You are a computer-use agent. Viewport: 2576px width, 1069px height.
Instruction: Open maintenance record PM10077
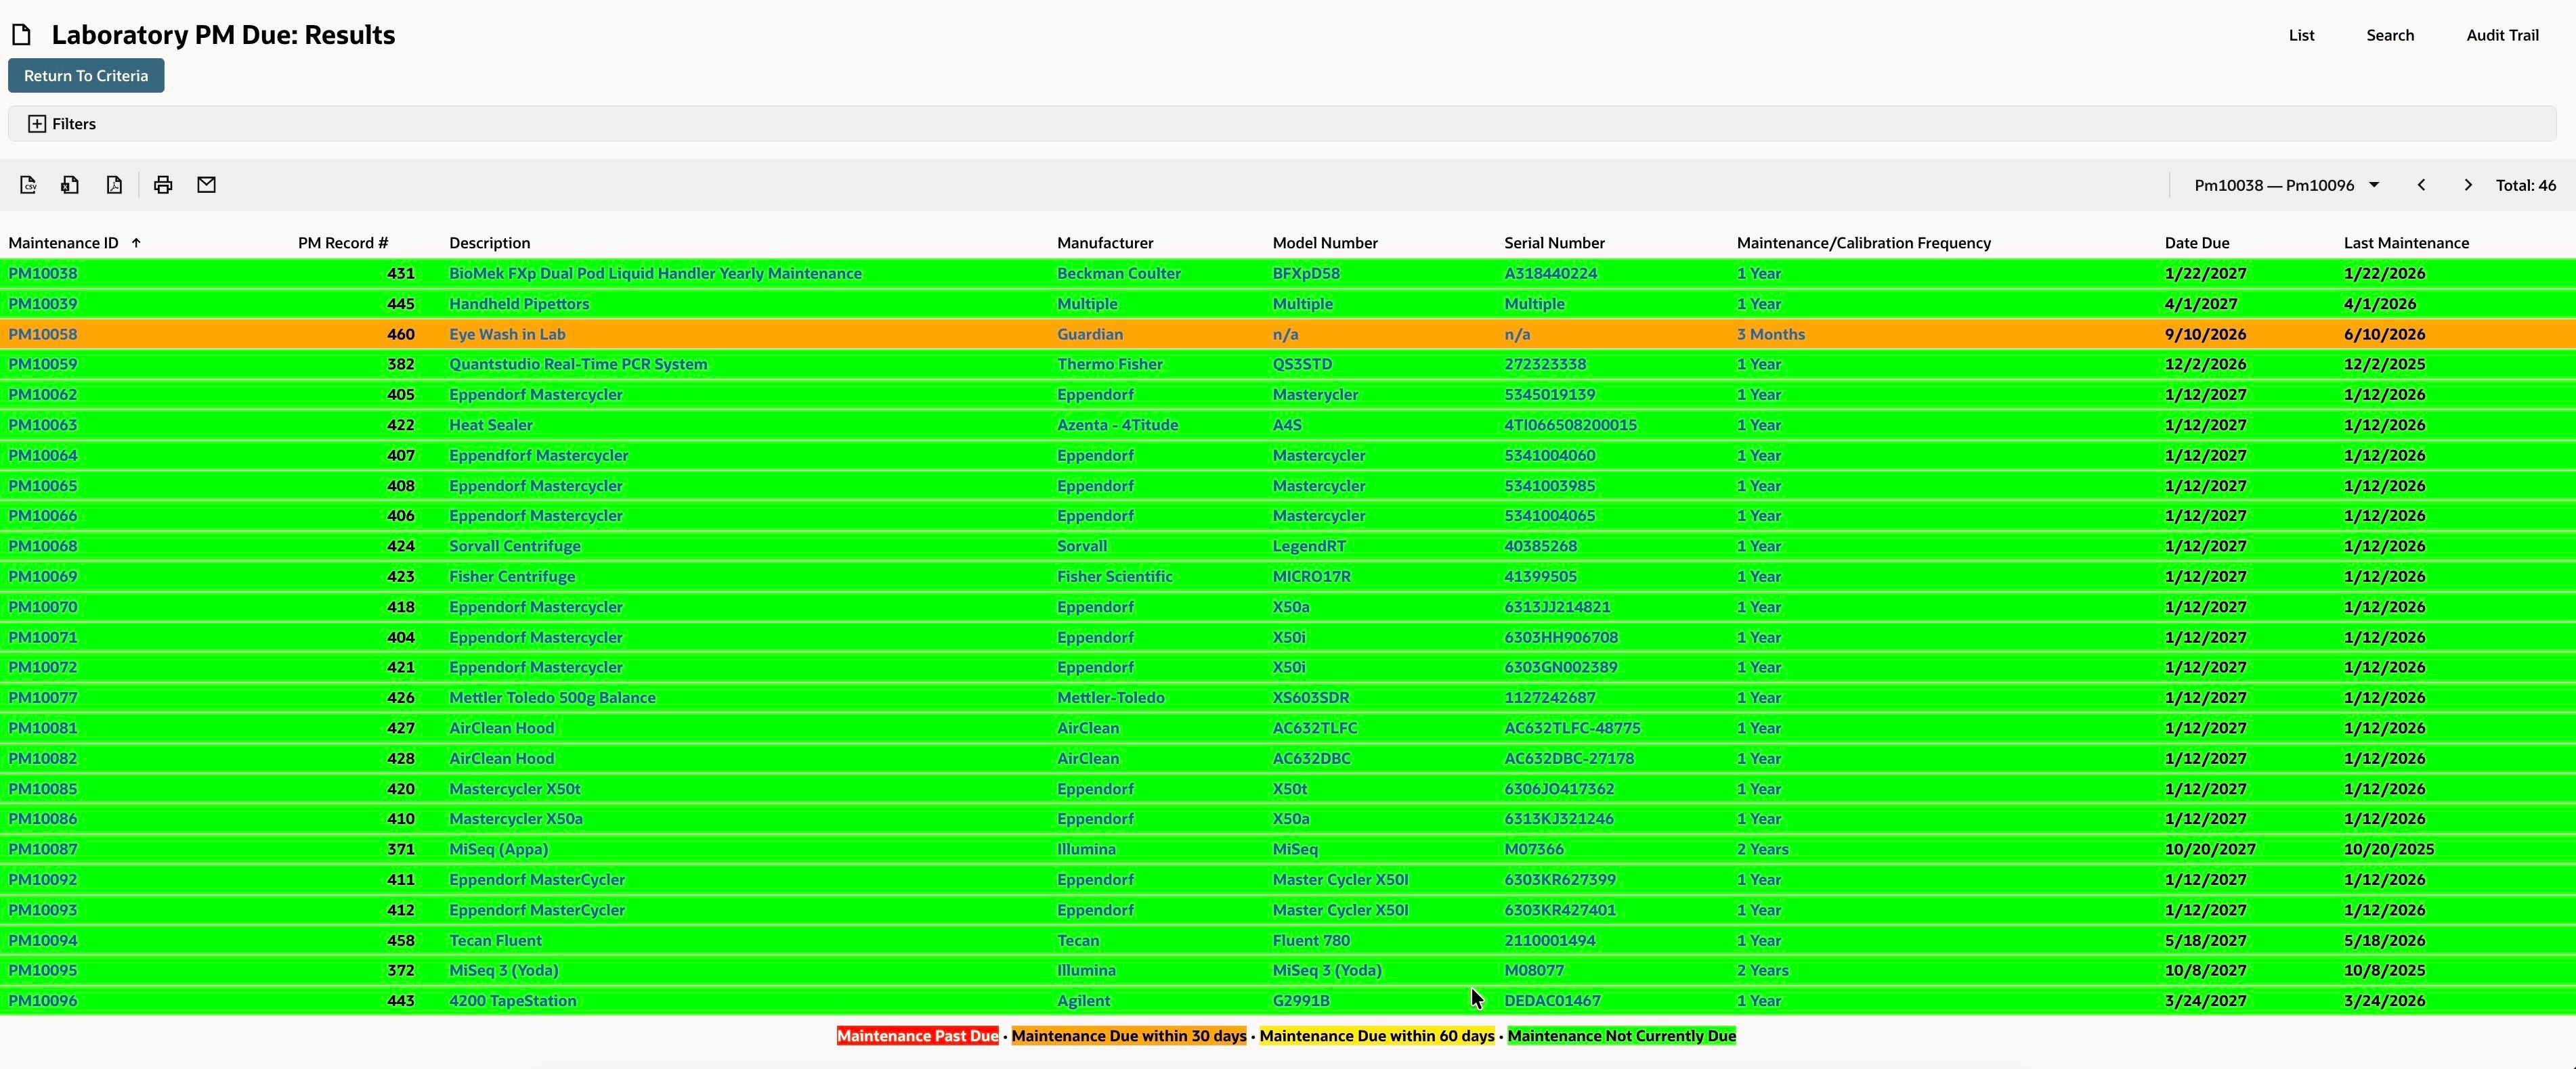pos(43,698)
